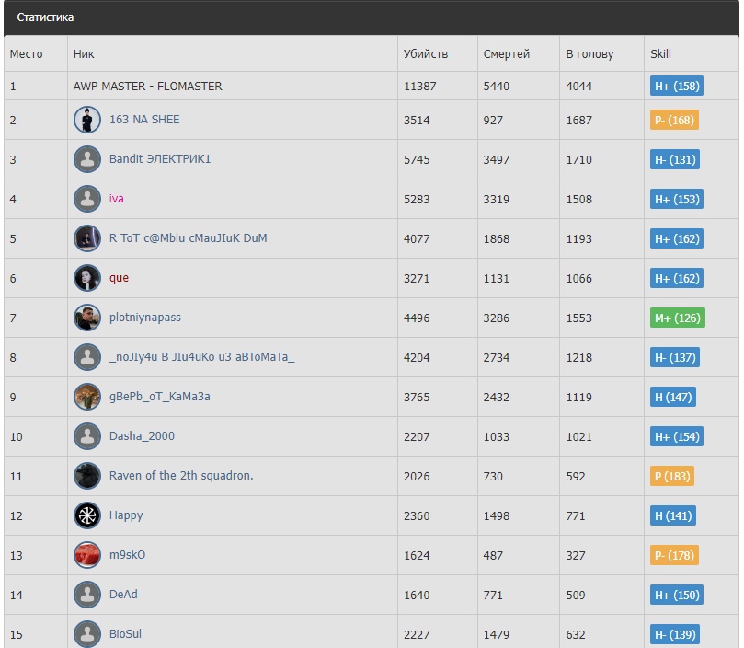The height and width of the screenshot is (648, 744).
Task: Open Raven of the 2th squadron. profile
Action: pos(181,476)
